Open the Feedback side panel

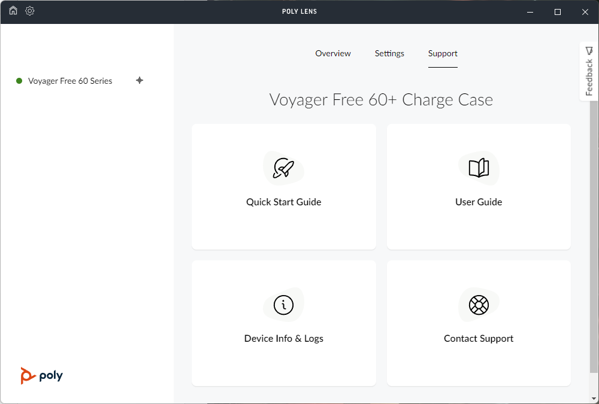click(x=589, y=71)
